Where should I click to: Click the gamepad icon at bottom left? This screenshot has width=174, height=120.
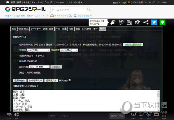9,115
